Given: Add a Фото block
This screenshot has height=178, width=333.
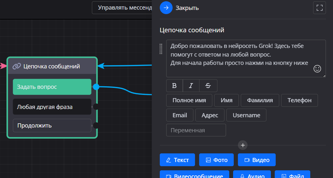Looking at the screenshot, I should tap(216, 160).
